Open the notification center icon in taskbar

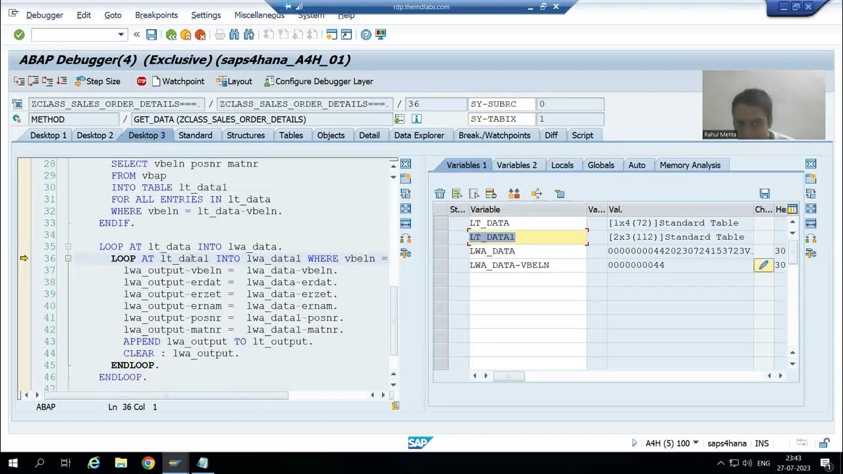(825, 463)
